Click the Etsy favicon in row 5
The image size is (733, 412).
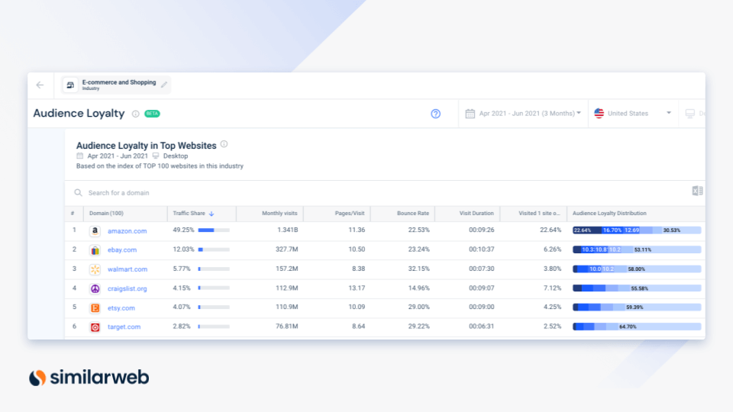tap(95, 307)
